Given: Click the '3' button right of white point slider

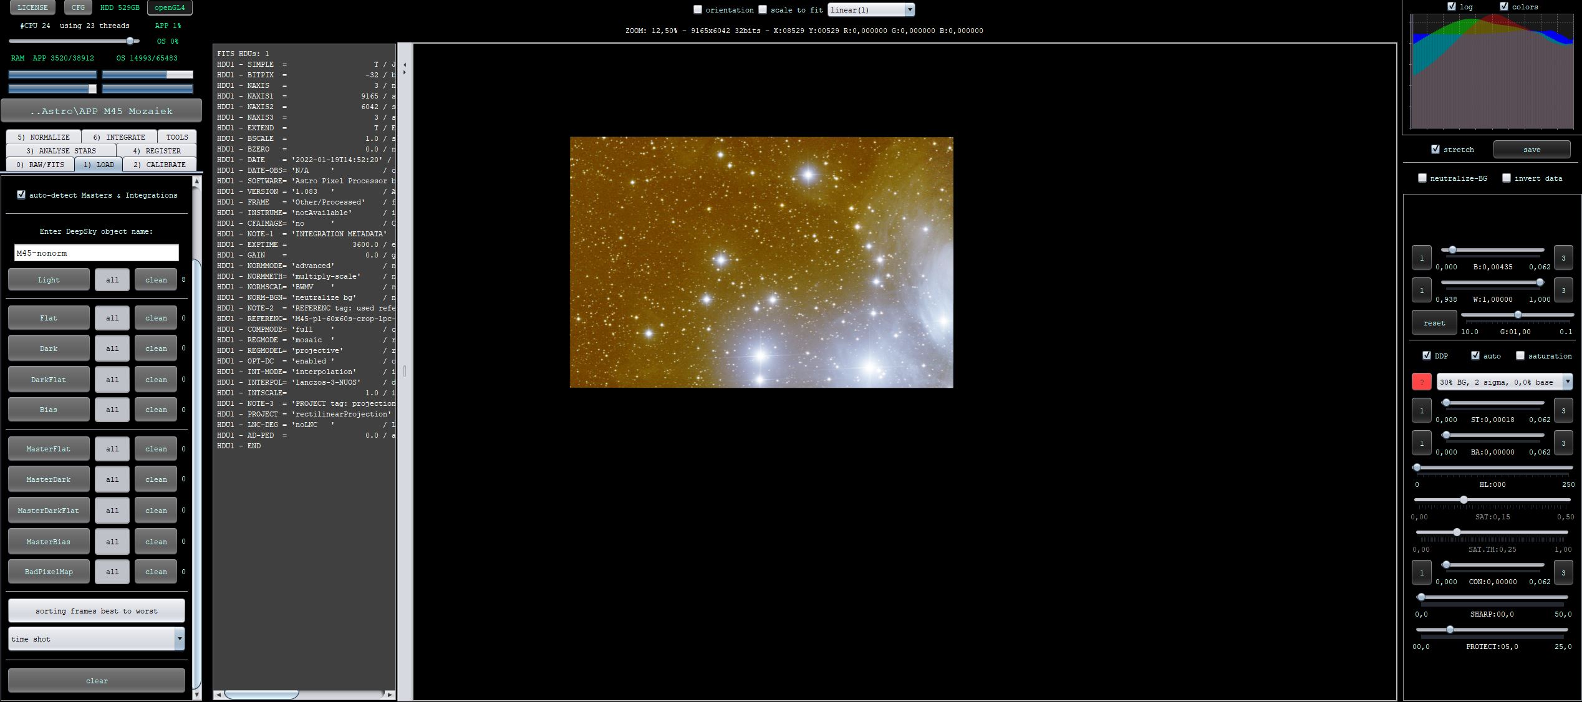Looking at the screenshot, I should coord(1563,290).
